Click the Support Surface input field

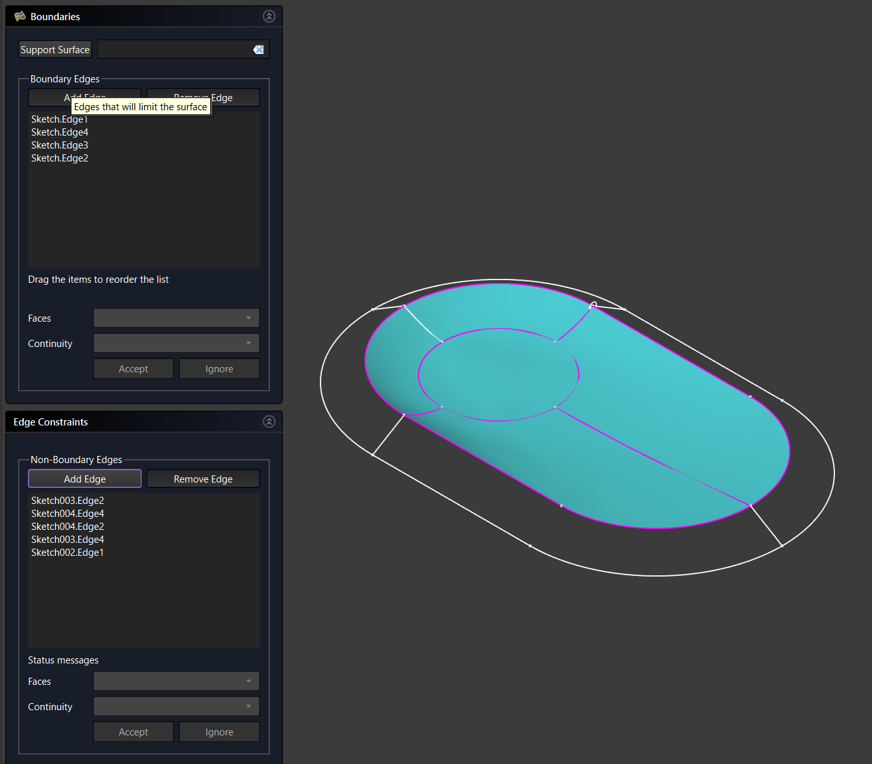click(174, 50)
